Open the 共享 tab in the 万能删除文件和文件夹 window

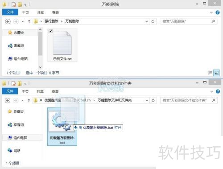pos(40,91)
